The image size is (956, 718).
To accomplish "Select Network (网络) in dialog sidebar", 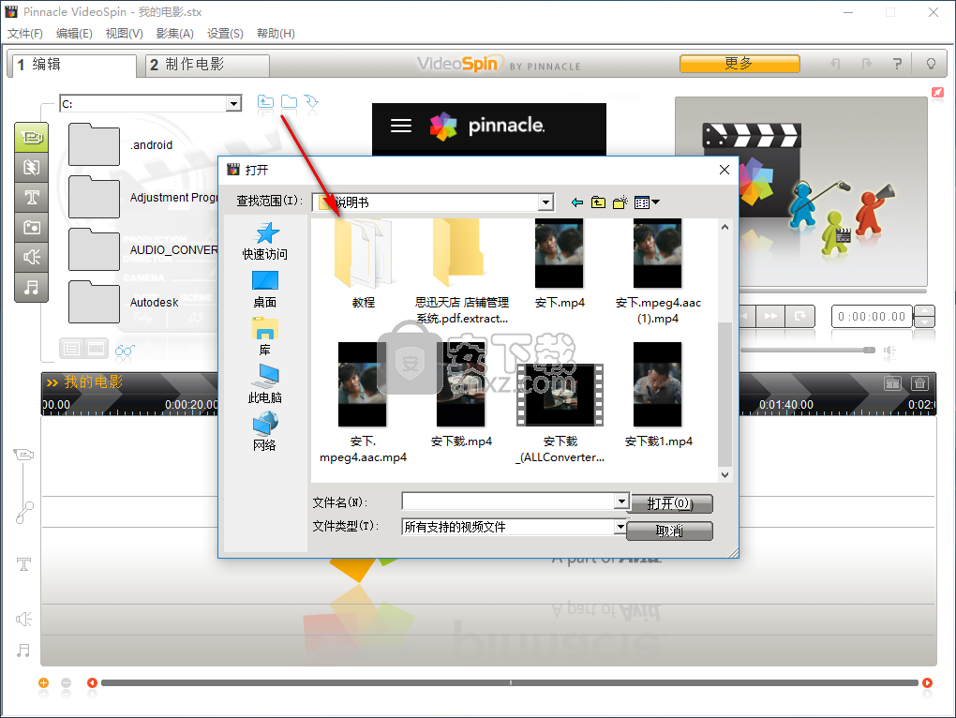I will coord(264,431).
